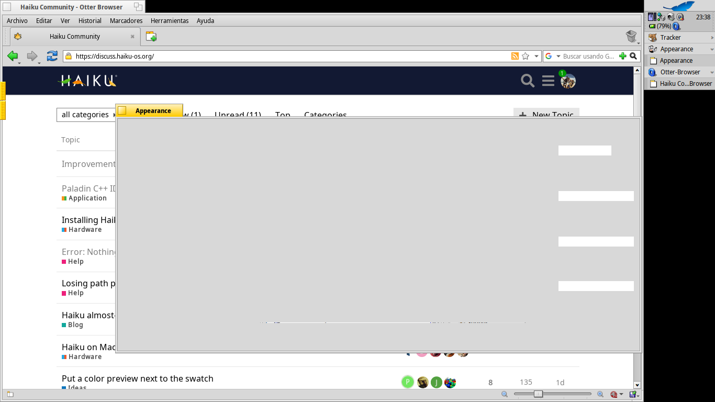Viewport: 715px width, 402px height.
Task: Bookmark page with the star icon
Action: pos(526,56)
